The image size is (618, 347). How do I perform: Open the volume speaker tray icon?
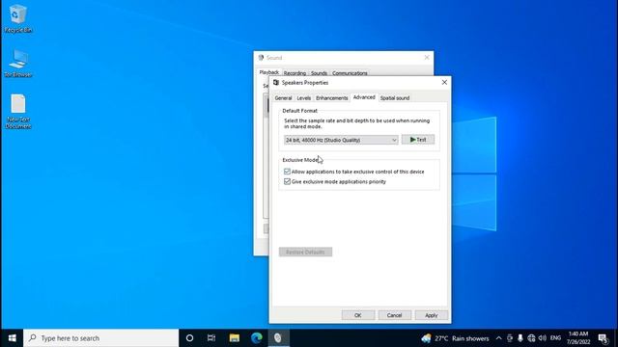pyautogui.click(x=543, y=338)
